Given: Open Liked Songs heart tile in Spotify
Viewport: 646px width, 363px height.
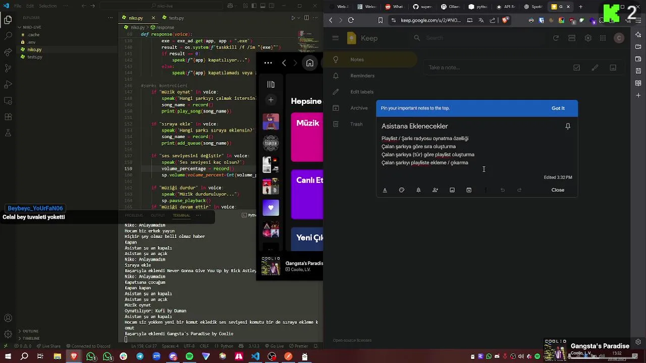Looking at the screenshot, I should 271,208.
